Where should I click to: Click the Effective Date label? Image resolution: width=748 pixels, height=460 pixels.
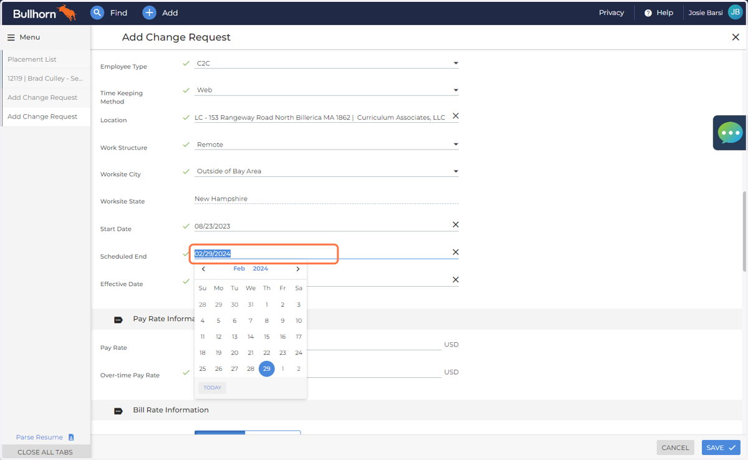click(x=122, y=284)
